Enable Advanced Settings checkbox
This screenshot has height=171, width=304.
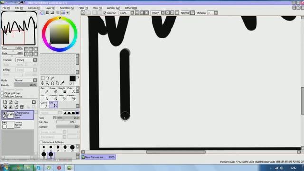coord(41,142)
